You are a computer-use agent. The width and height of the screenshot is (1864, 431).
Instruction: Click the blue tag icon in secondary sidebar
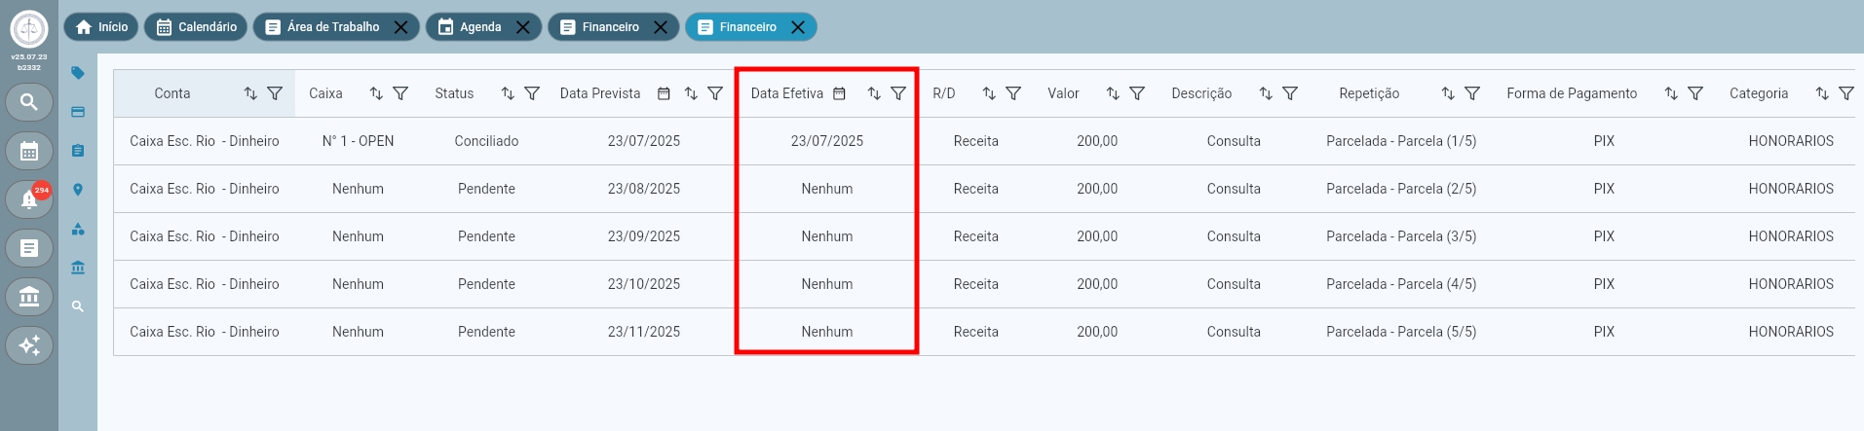point(78,73)
